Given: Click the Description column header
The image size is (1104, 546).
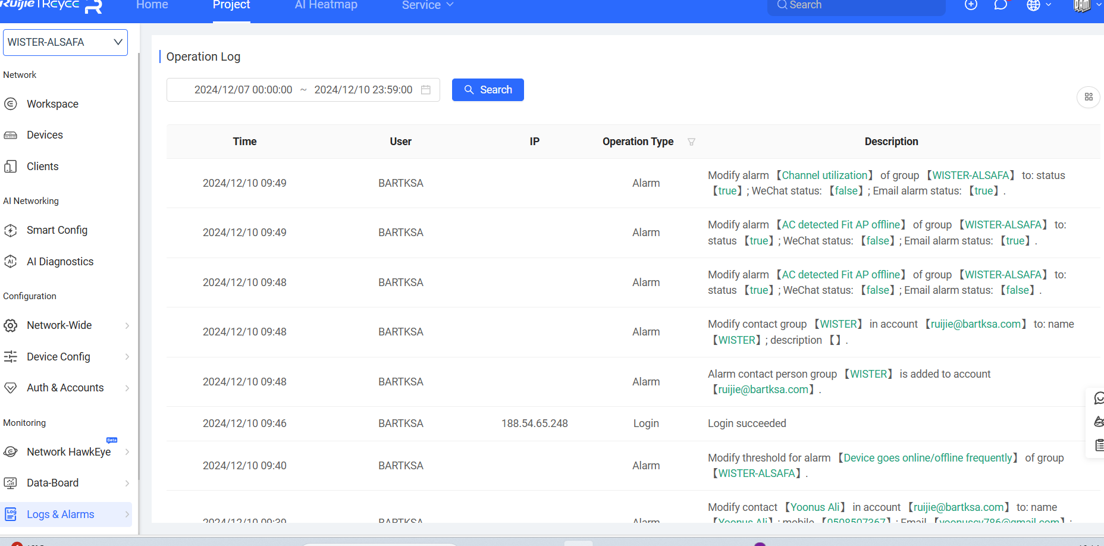Looking at the screenshot, I should coord(891,142).
